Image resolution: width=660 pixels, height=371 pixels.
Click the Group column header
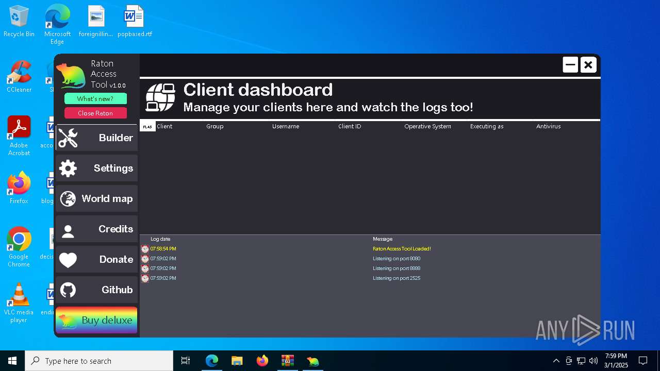coord(215,126)
